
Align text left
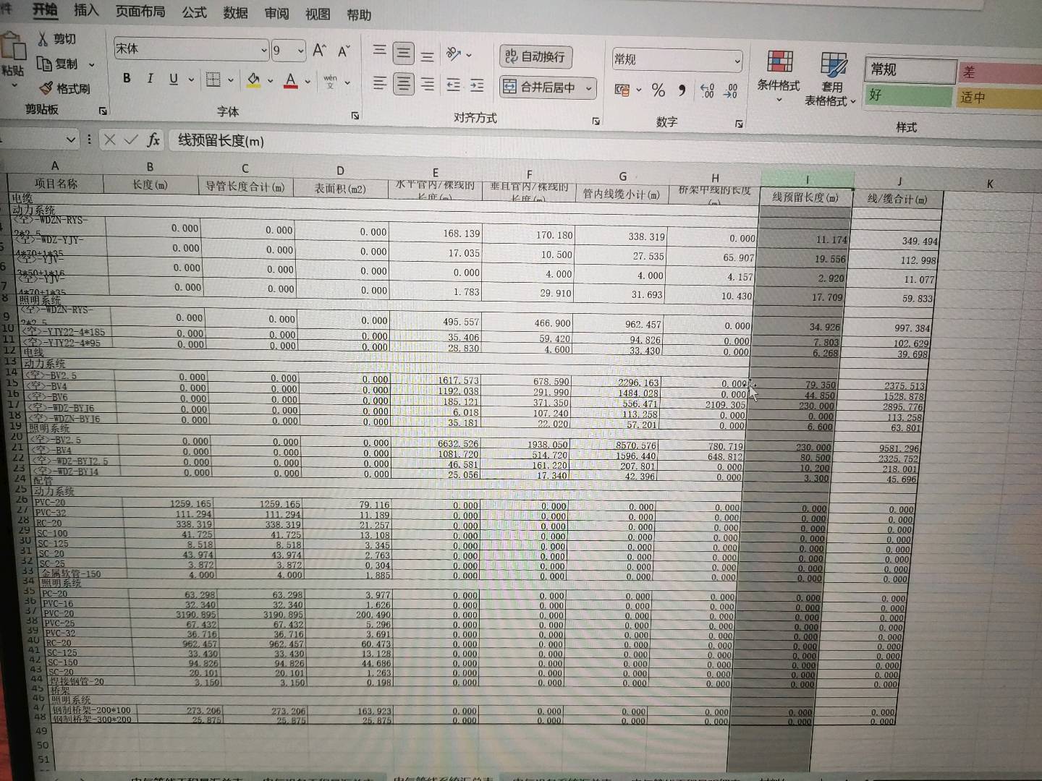tap(379, 83)
